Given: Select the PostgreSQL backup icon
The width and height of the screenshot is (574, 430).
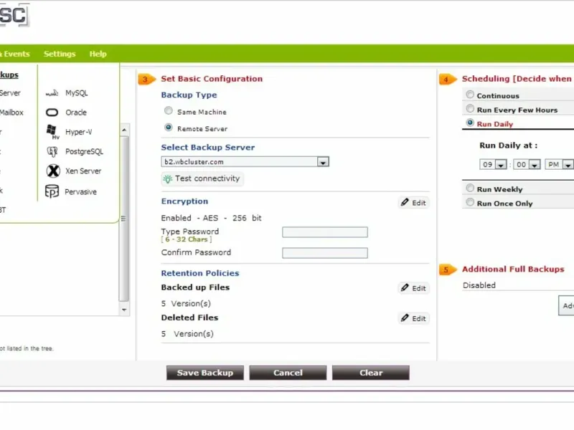Looking at the screenshot, I should pos(52,151).
